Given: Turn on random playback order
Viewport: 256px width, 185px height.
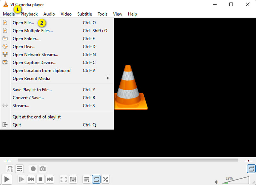Looking at the screenshot, I should [106, 179].
